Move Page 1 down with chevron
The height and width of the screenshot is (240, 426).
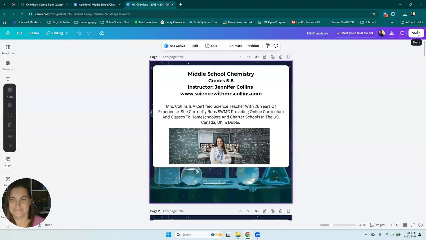tap(249, 57)
